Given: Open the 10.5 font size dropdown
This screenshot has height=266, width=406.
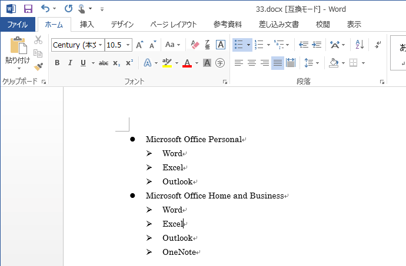Looking at the screenshot, I should pyautogui.click(x=128, y=45).
